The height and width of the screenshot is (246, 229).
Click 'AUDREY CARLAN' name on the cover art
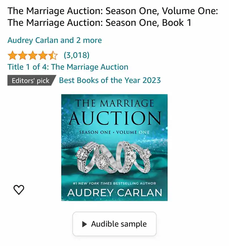coord(114,193)
